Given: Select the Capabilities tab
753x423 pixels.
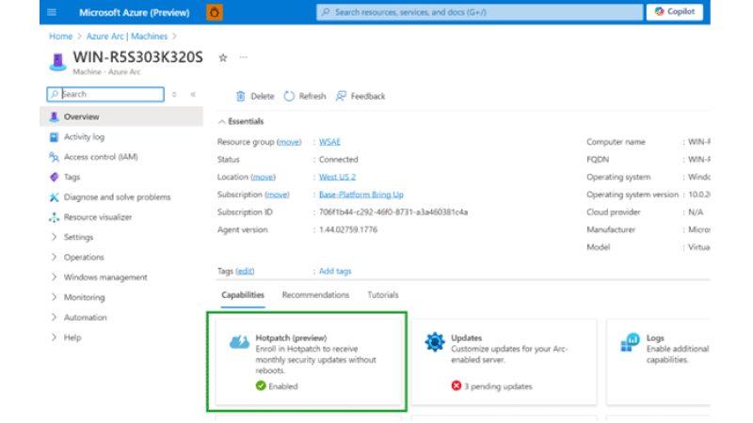Looking at the screenshot, I should pos(243,295).
